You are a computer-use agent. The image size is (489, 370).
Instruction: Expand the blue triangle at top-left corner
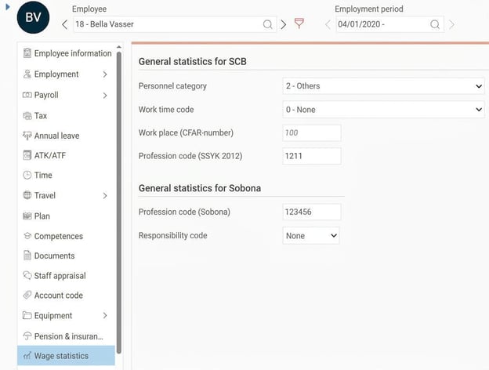click(x=8, y=6)
